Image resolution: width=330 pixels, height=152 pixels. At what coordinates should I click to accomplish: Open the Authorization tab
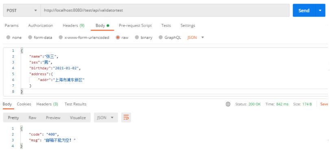click(x=40, y=26)
